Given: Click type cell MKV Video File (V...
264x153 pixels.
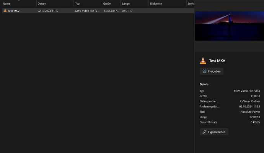Looking at the screenshot, I should point(87,11).
